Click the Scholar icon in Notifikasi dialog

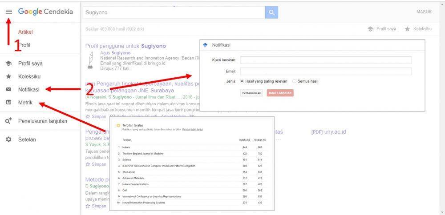tap(205, 45)
